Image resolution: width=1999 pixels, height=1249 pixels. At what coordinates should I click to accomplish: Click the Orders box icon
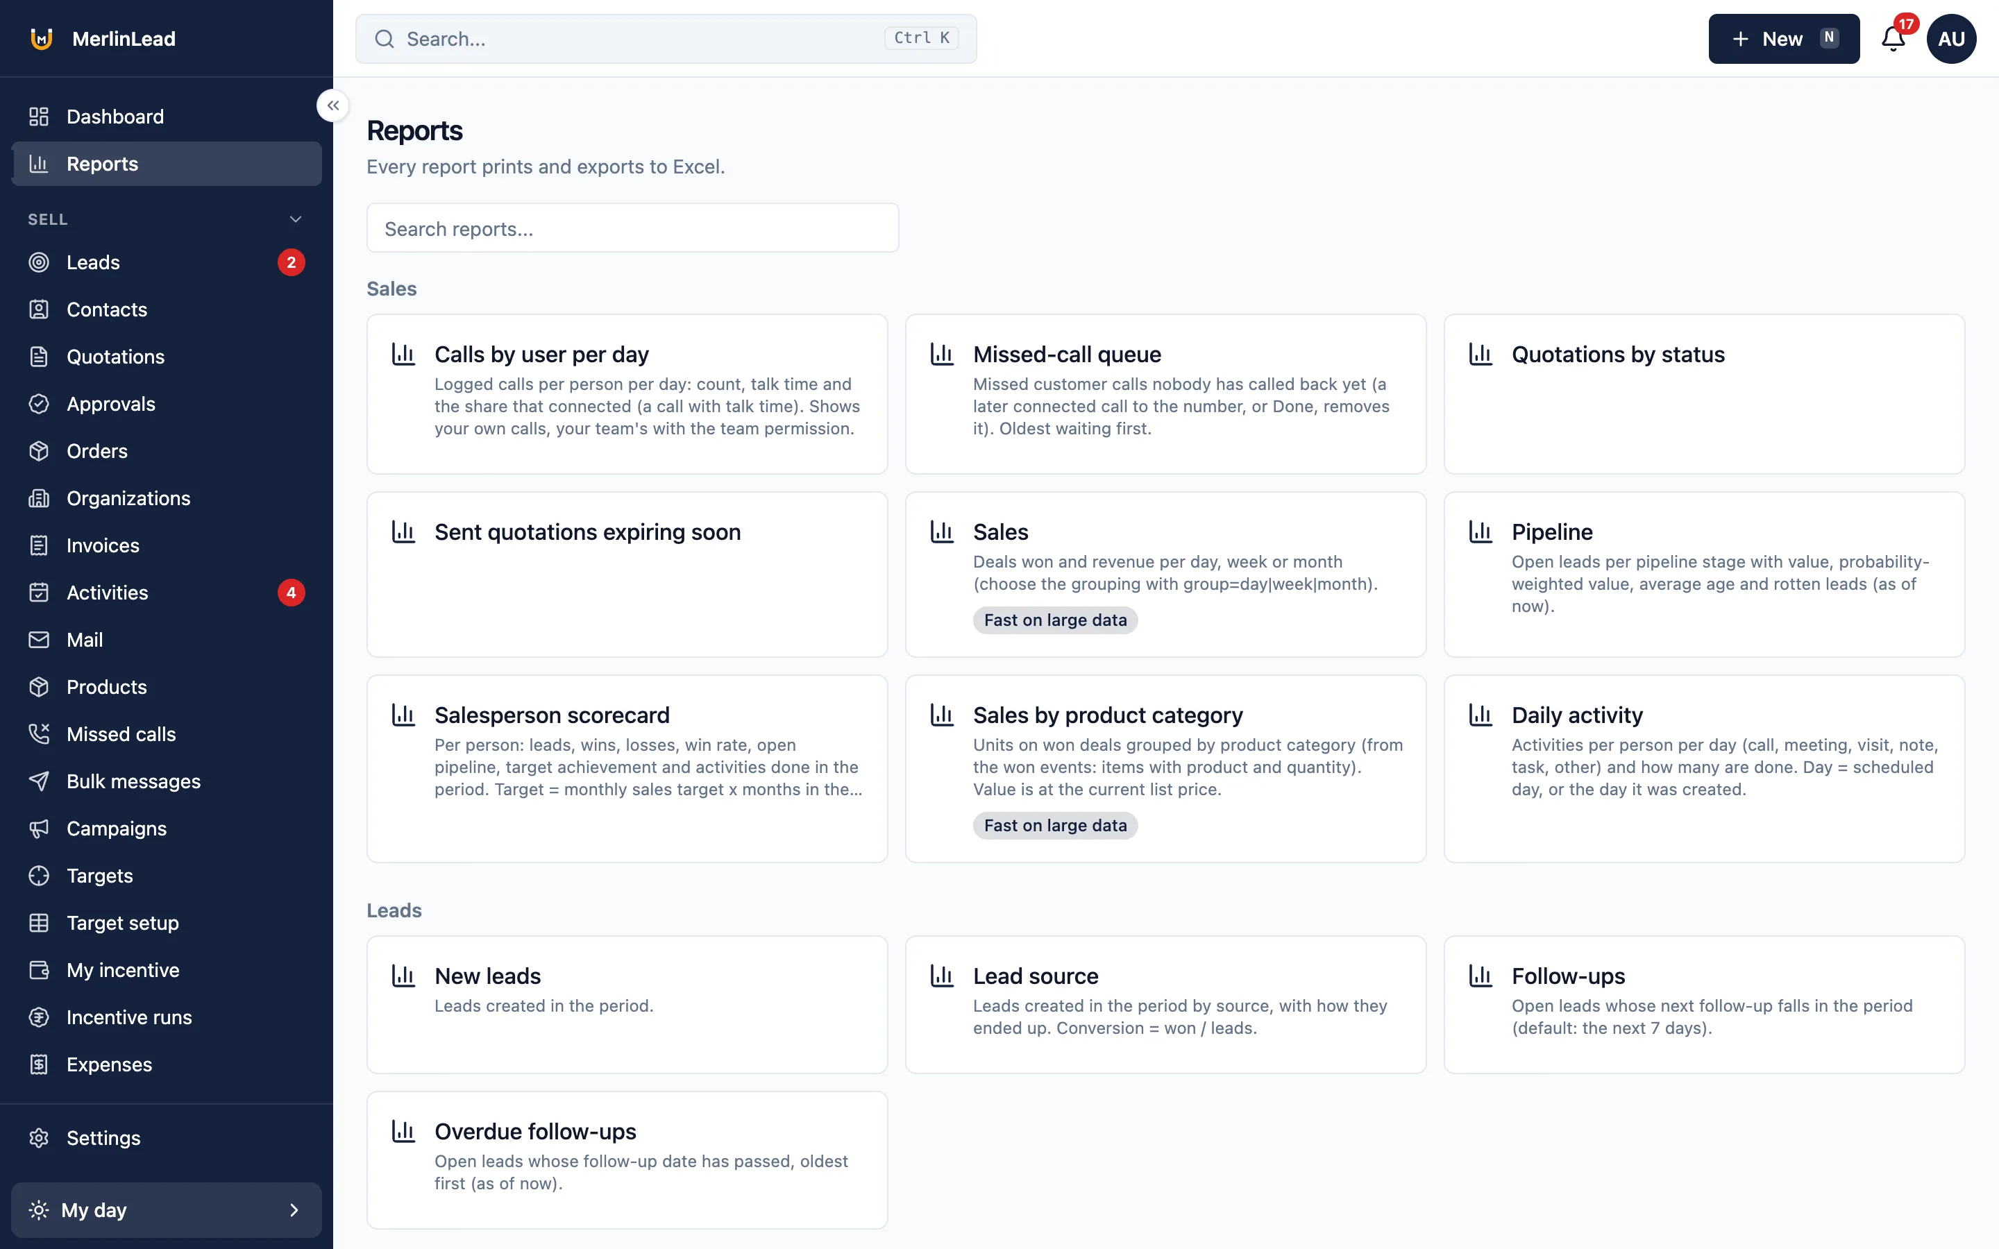39,451
